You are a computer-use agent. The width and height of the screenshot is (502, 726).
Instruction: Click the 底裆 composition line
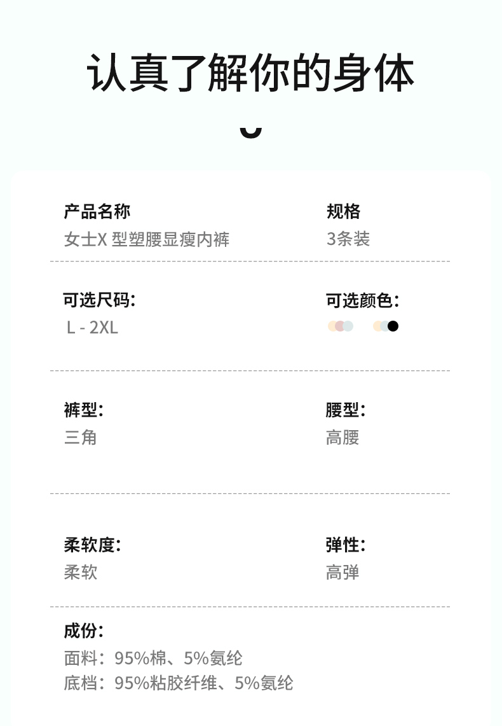179,683
